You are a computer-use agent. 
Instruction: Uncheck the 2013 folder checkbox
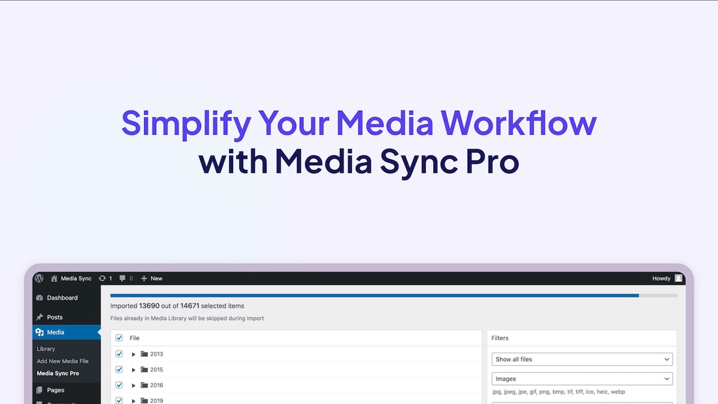[x=118, y=354]
